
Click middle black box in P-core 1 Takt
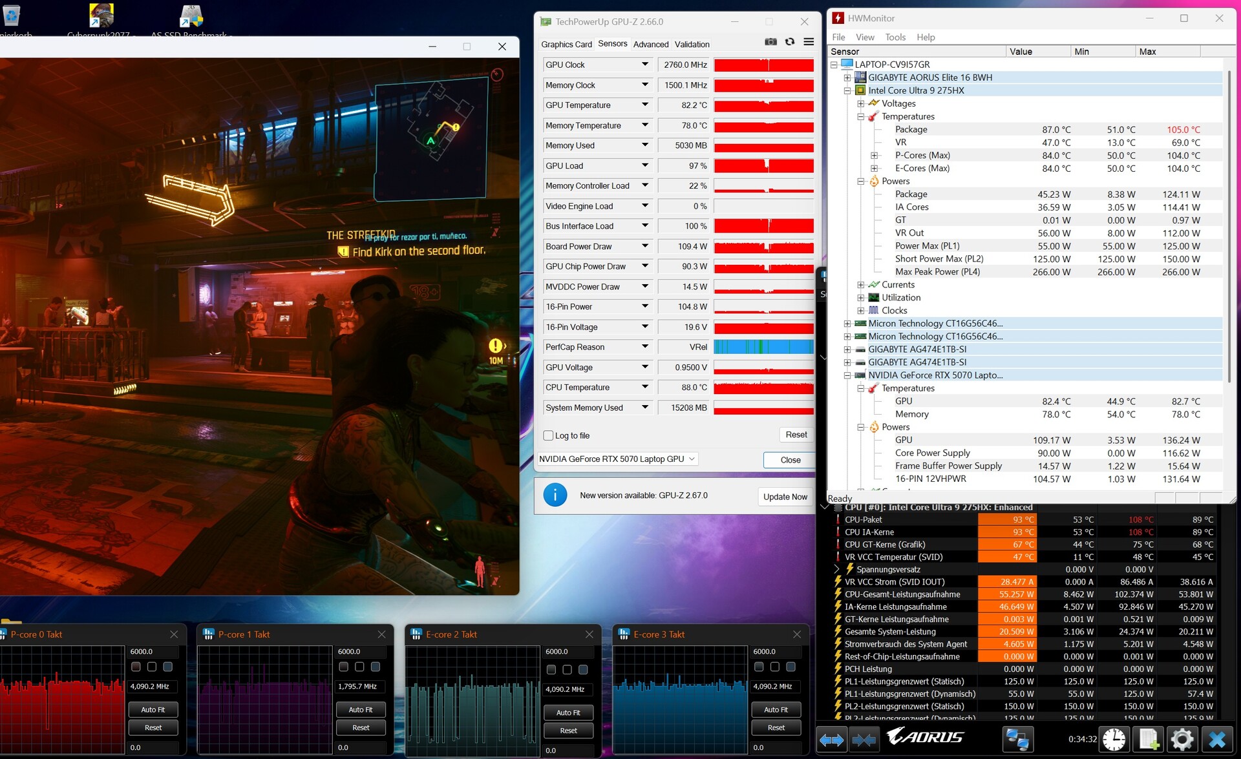point(359,667)
